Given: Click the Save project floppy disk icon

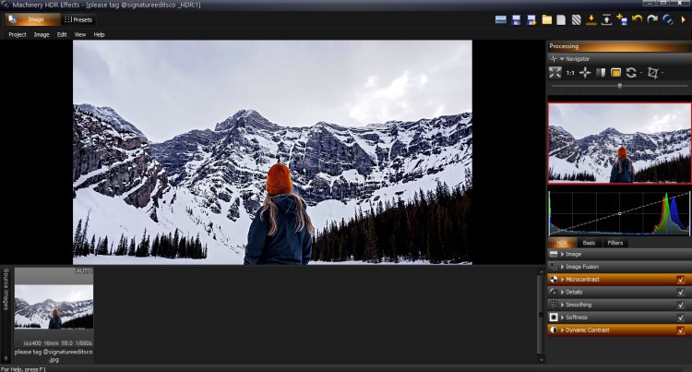Looking at the screenshot, I should (x=516, y=19).
